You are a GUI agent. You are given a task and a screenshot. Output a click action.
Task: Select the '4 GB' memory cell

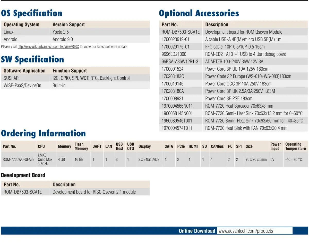coord(61,159)
